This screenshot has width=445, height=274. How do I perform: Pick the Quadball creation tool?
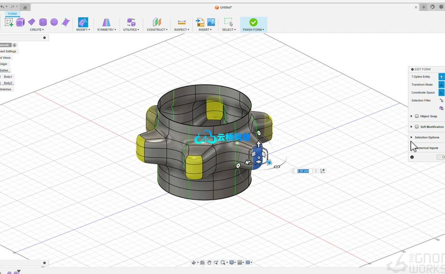pyautogui.click(x=54, y=22)
